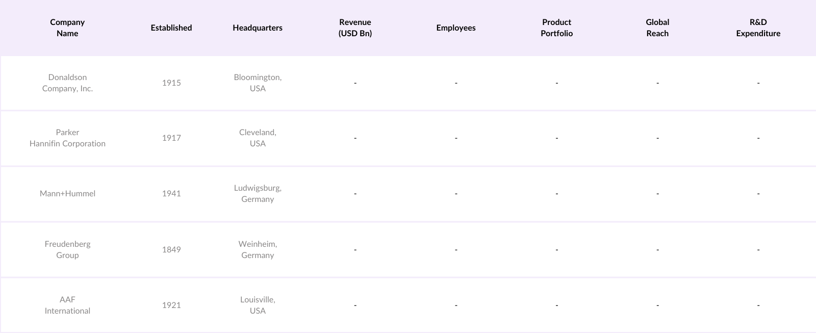
Task: Click the Global Reach column header
Action: 657,28
